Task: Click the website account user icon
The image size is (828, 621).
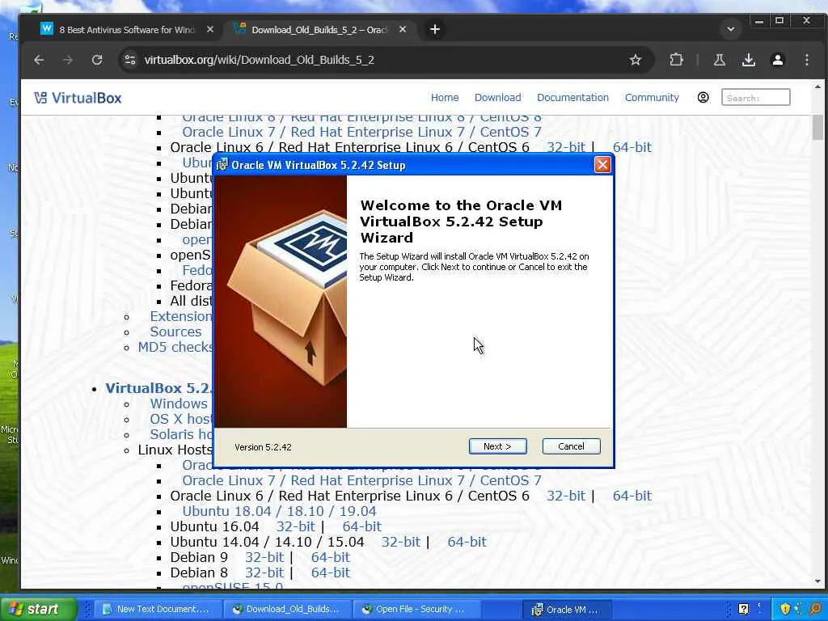Action: click(x=703, y=98)
